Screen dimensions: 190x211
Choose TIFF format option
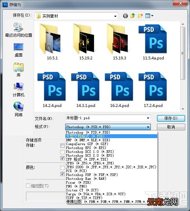click(111, 198)
